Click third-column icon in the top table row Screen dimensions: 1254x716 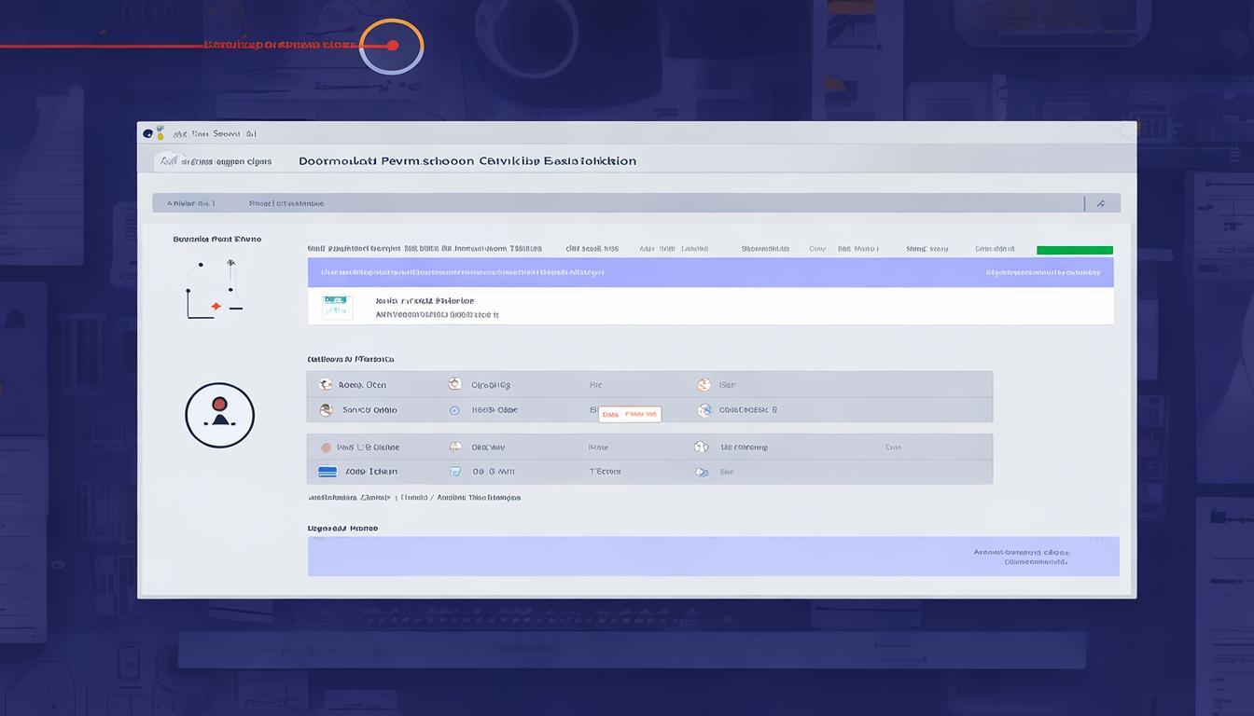[x=703, y=384]
